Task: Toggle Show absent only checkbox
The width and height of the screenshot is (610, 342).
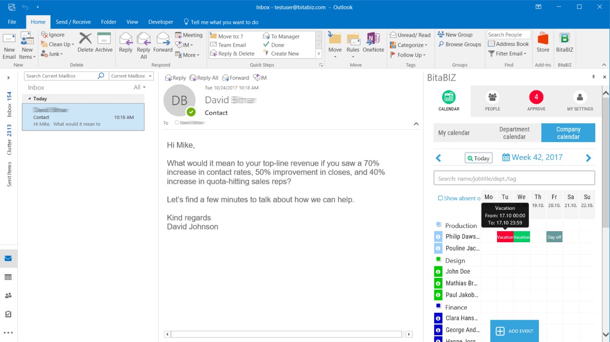Action: tap(440, 198)
